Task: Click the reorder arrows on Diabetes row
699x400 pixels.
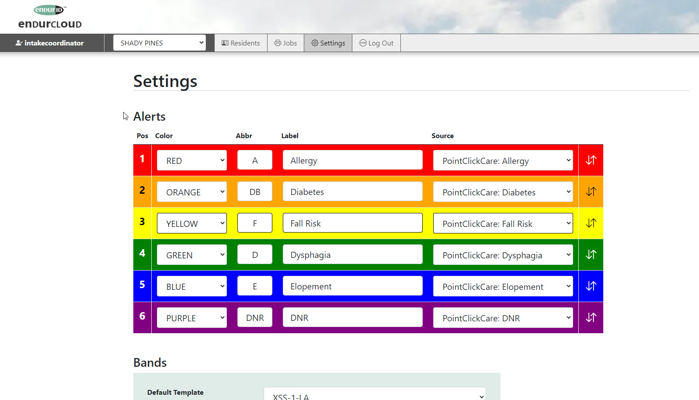Action: point(591,192)
